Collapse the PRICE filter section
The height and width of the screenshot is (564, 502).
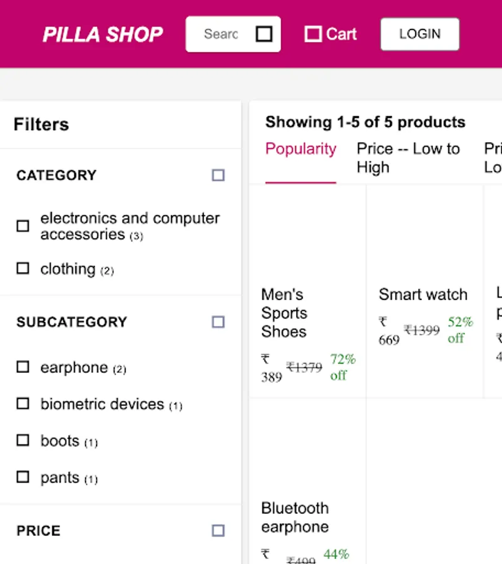click(218, 531)
